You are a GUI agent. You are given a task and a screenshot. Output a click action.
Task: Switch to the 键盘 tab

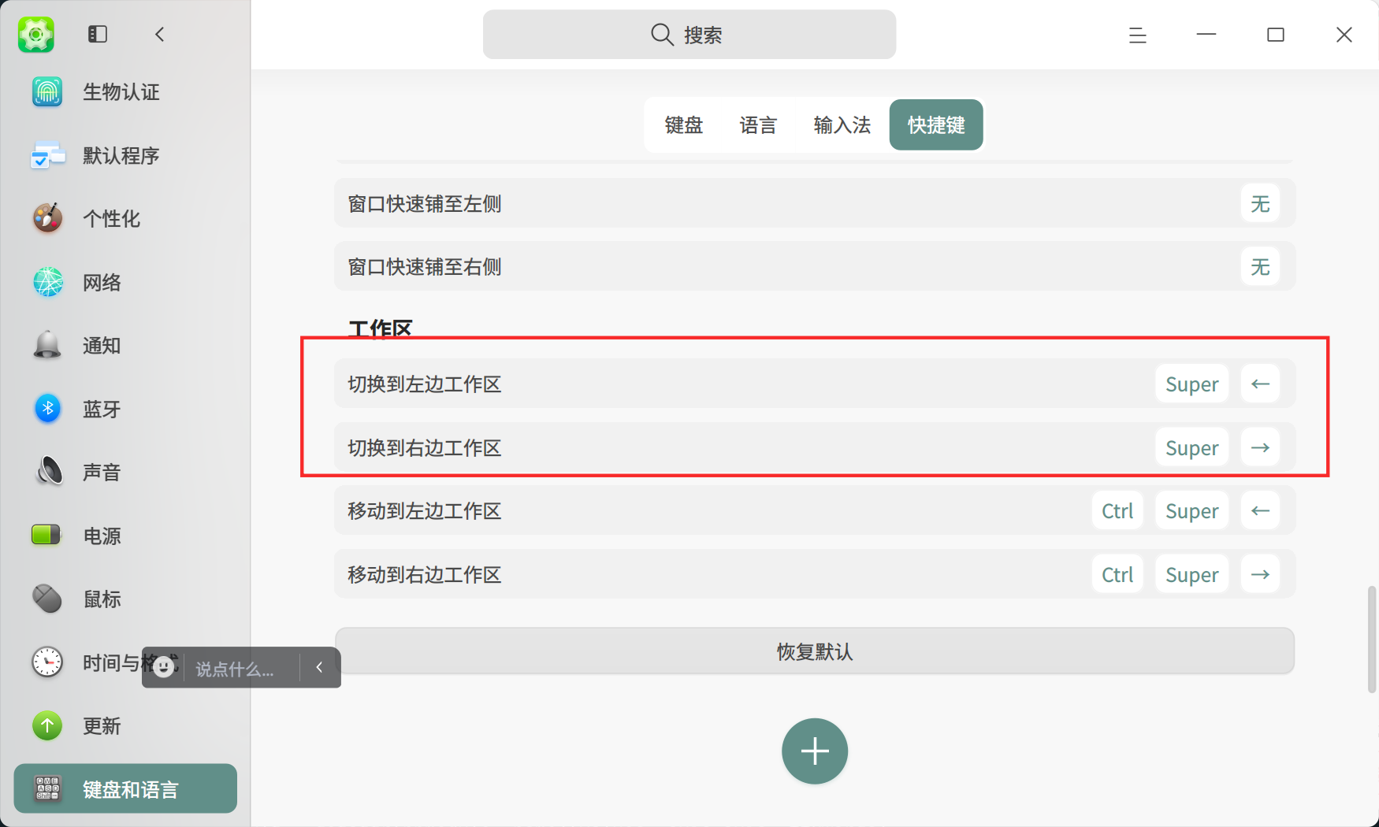684,124
